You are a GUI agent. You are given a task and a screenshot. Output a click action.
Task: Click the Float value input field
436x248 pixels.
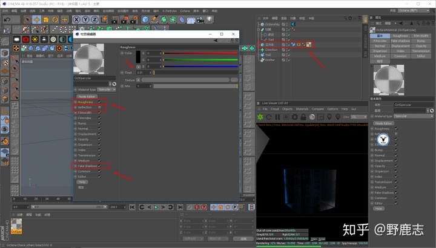[x=144, y=73]
